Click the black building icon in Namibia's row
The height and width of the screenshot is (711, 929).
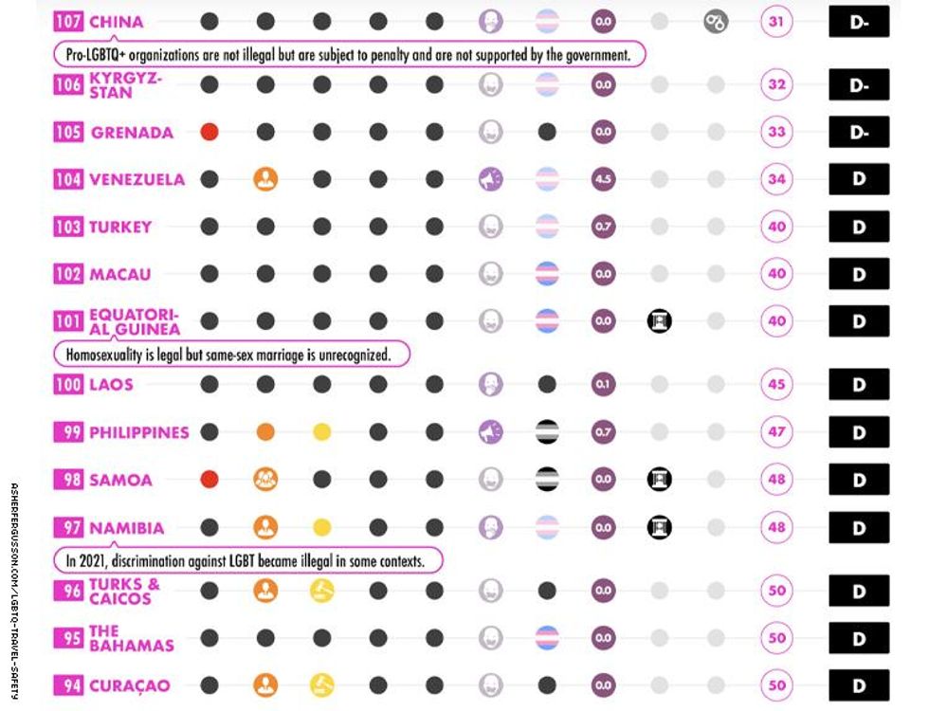point(660,527)
